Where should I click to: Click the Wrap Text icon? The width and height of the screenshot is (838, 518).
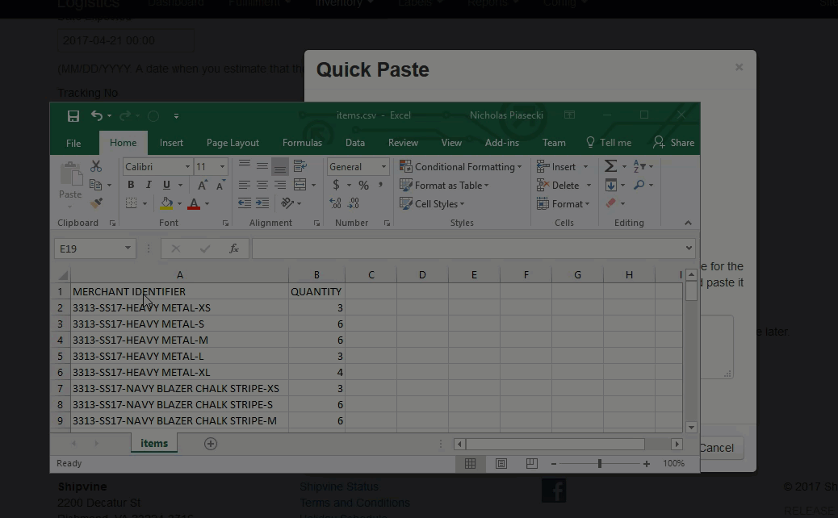tap(300, 166)
